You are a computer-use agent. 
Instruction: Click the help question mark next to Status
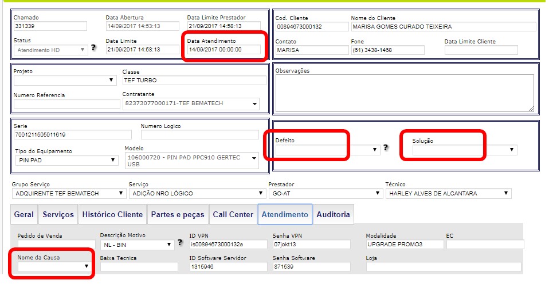click(x=93, y=48)
